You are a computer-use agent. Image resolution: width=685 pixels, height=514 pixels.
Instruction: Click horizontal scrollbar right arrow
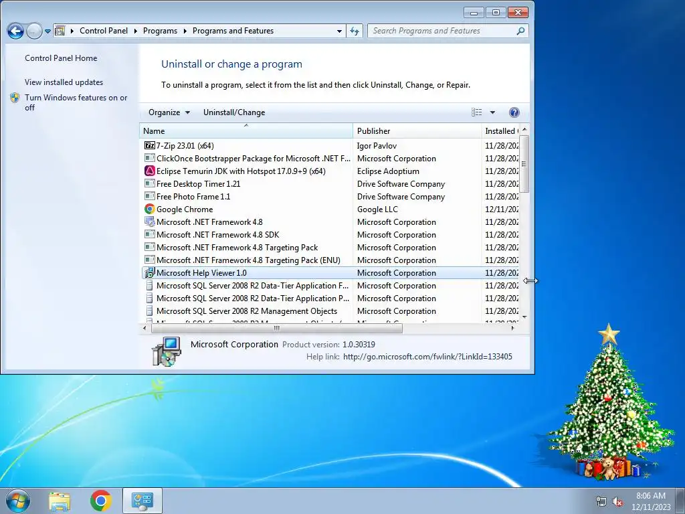[513, 328]
